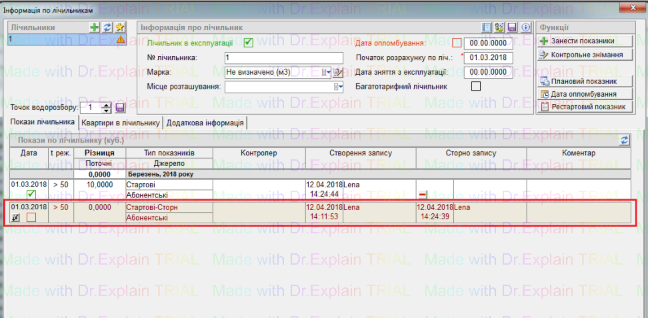
Task: Click the Занести показники button
Action: coord(583,41)
